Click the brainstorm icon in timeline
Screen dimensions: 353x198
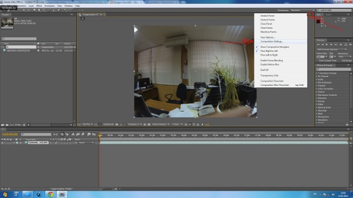89,134
